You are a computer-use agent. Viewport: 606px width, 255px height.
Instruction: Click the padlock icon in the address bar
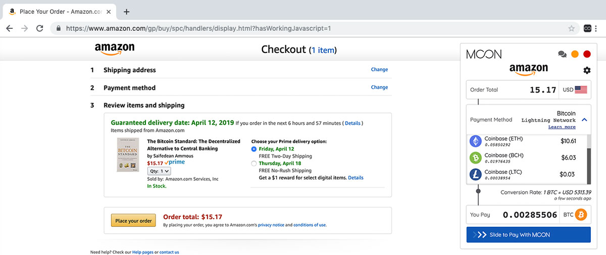pos(58,29)
